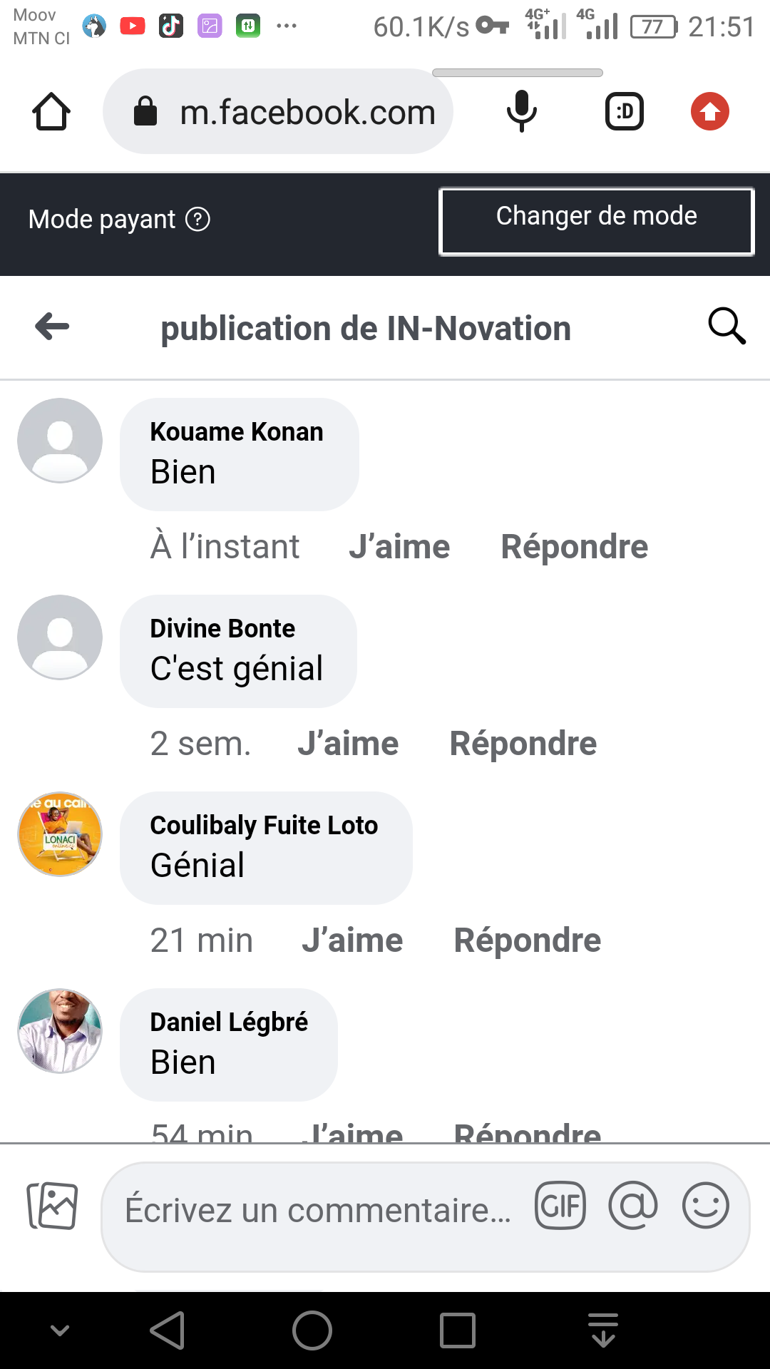This screenshot has height=1369, width=770.
Task: Attach a photo to the comment
Action: [52, 1206]
